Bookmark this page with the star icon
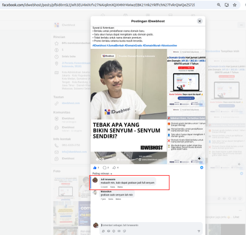 235,5
